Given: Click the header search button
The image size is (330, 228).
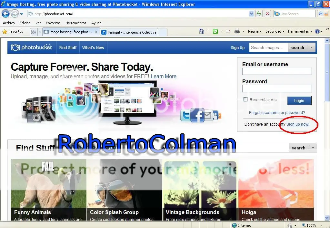Looking at the screenshot, I should [x=297, y=47].
